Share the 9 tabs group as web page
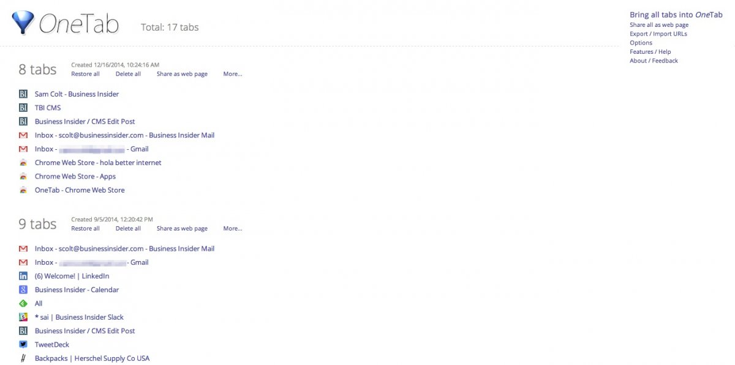This screenshot has height=365, width=735. coord(182,229)
